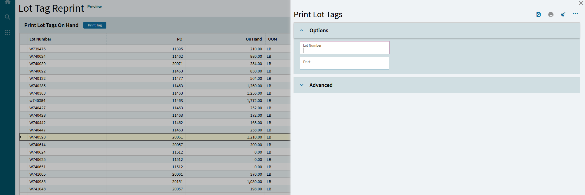
Task: Click the row selector arrow for W740598
Action: 21,137
